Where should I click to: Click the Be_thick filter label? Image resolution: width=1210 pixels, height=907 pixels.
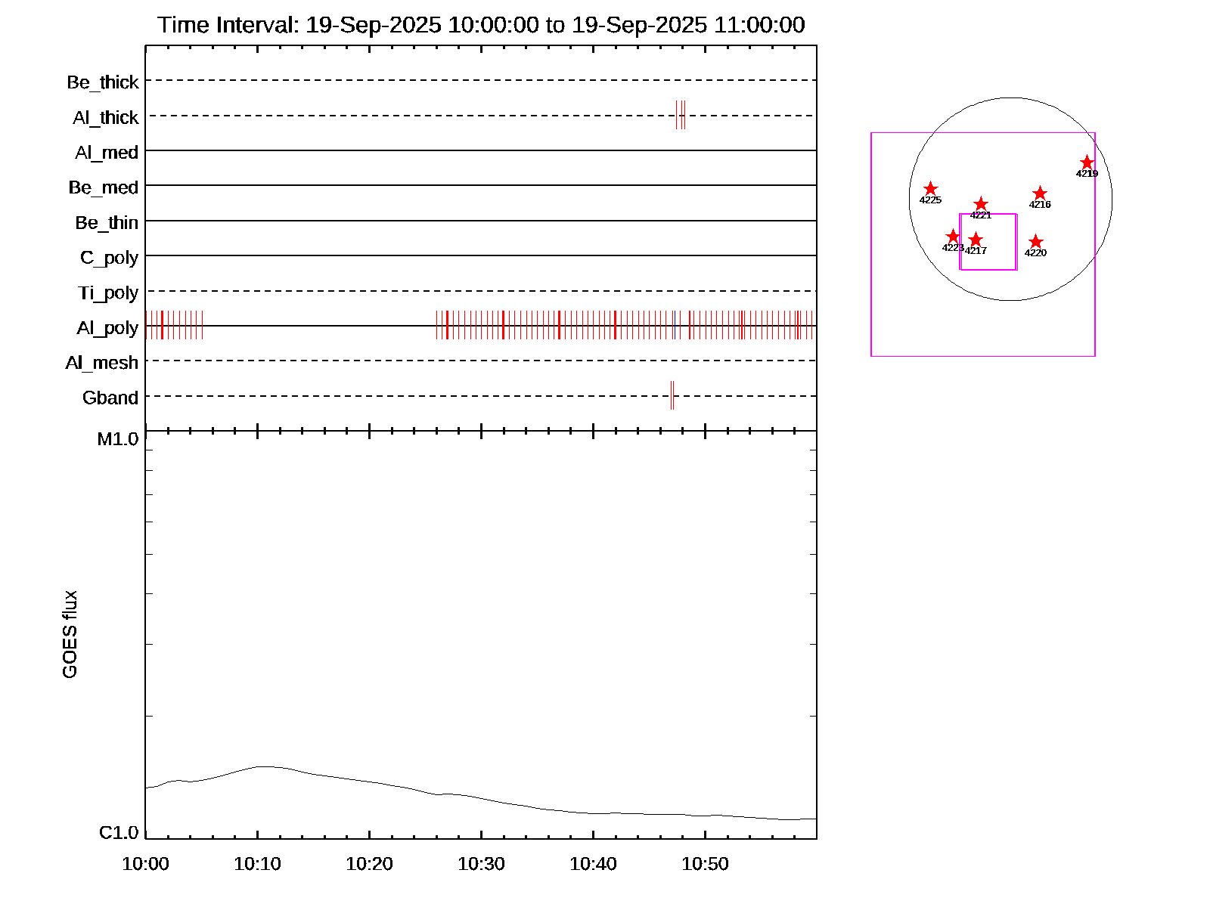click(x=103, y=82)
